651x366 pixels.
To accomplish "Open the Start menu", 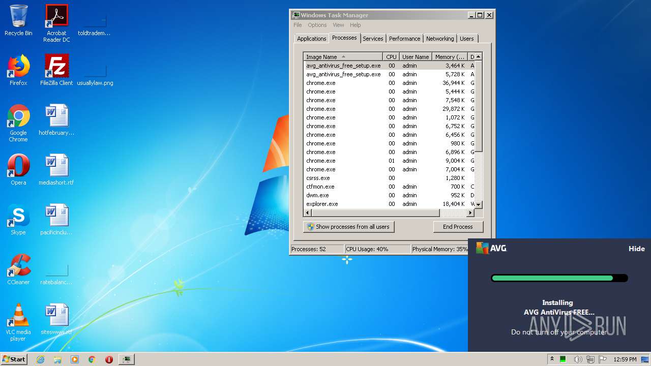I will 14,359.
